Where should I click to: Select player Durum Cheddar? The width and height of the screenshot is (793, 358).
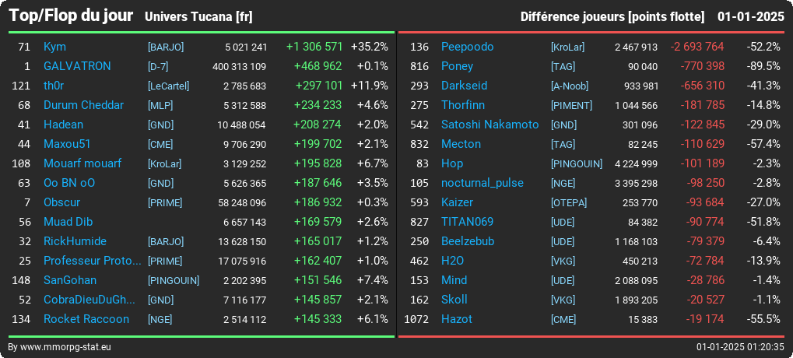(83, 105)
